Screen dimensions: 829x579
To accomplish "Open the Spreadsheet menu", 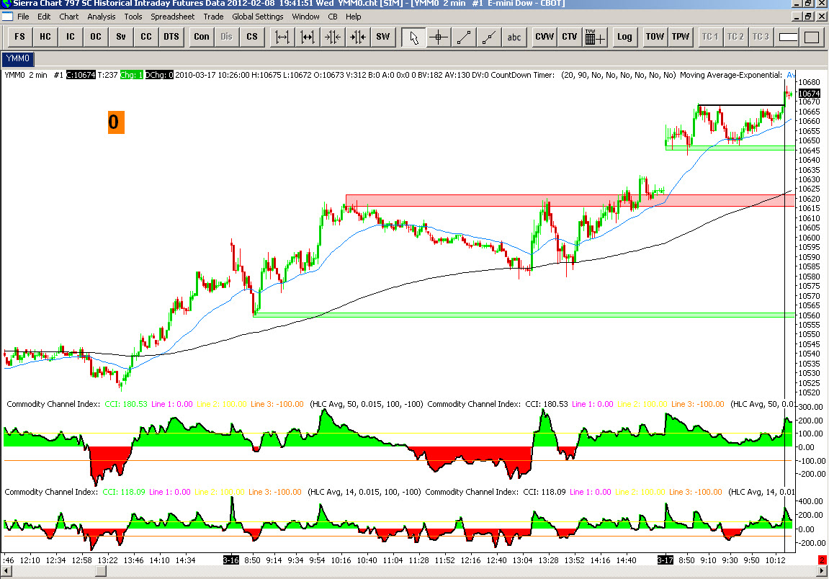I will click(172, 17).
